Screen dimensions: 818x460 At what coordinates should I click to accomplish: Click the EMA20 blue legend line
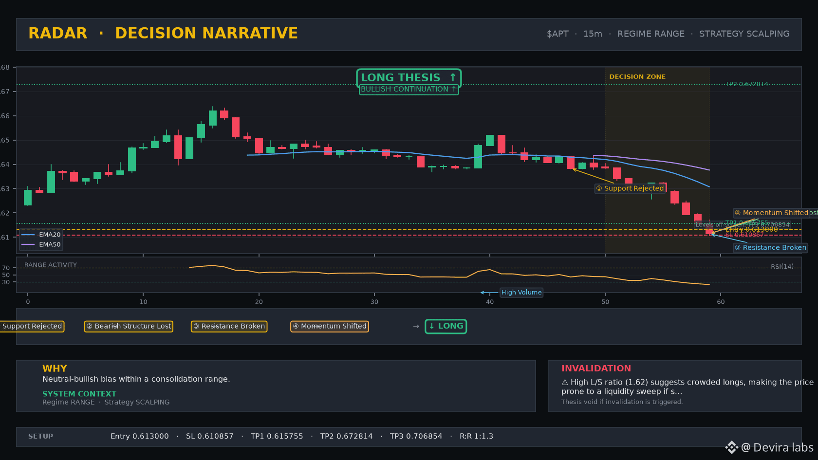[28, 235]
